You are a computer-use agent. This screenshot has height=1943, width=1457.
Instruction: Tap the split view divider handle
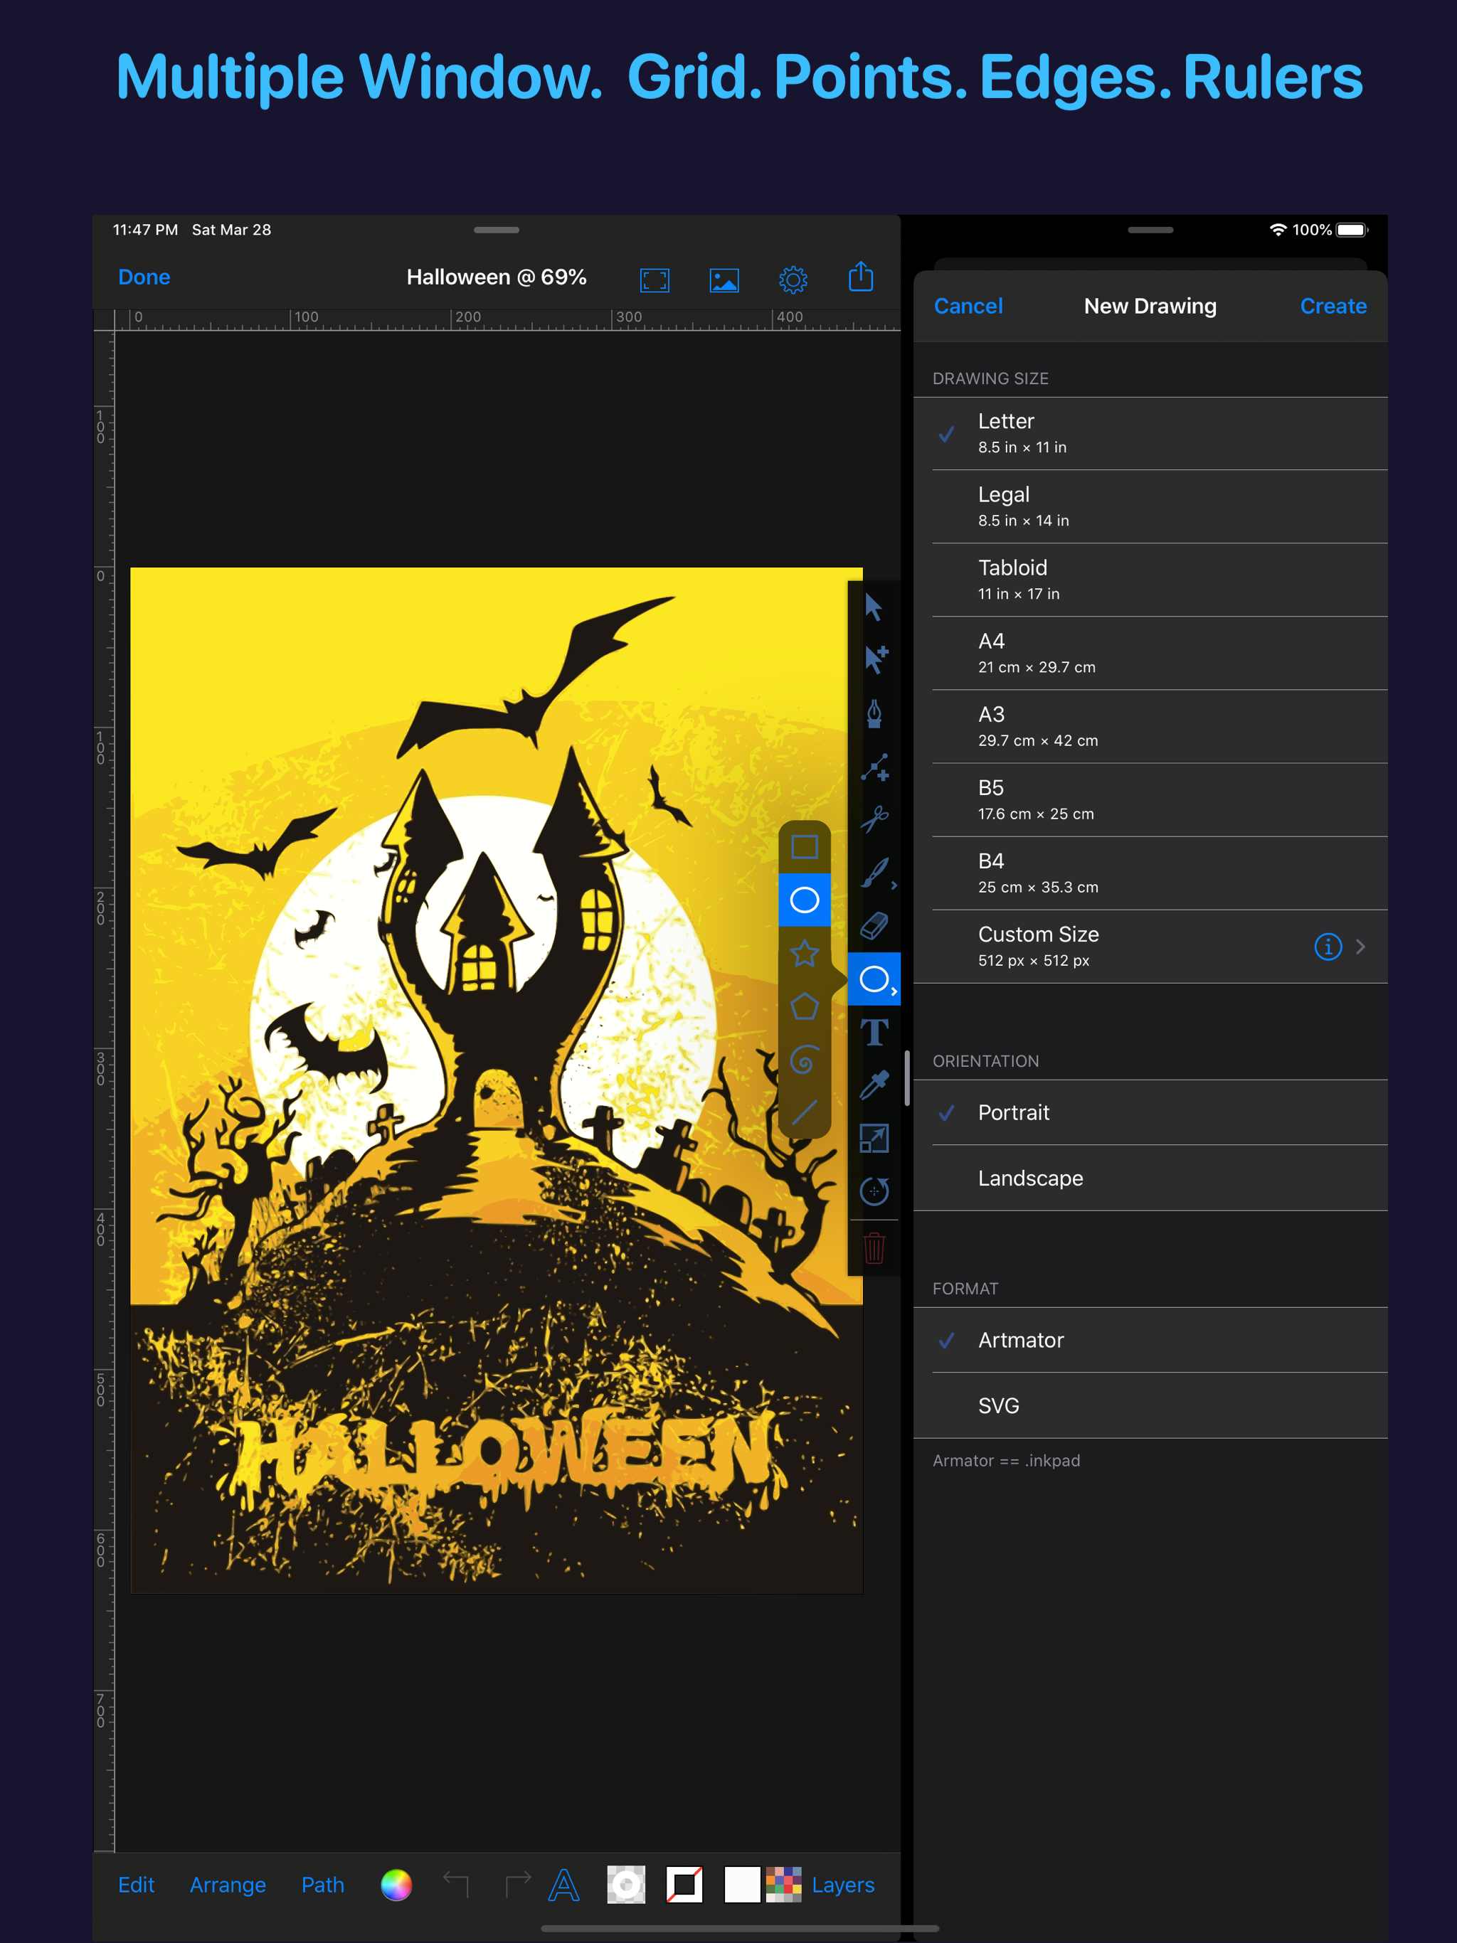pos(907,1077)
